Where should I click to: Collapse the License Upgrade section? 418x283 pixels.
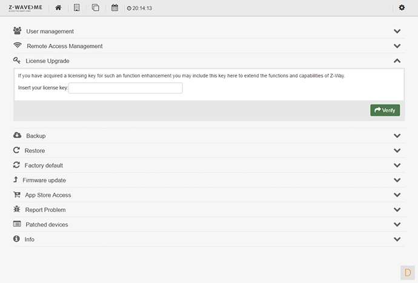(397, 61)
